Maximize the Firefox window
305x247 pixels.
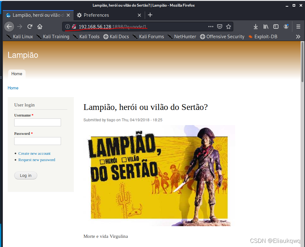click(x=294, y=5)
